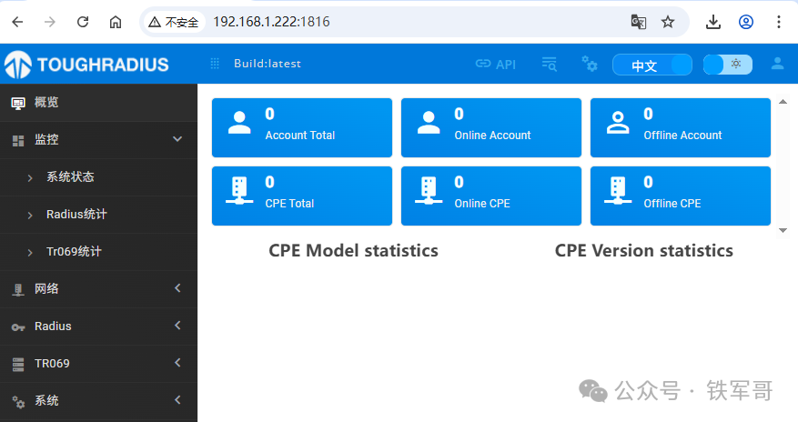Open the API link in header
798x422 pixels.
(x=496, y=64)
